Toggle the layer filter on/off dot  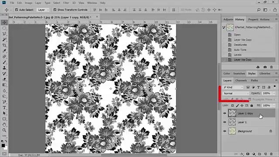(275, 87)
